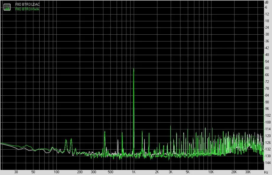Click the 3K frequency axis label

[171, 172]
